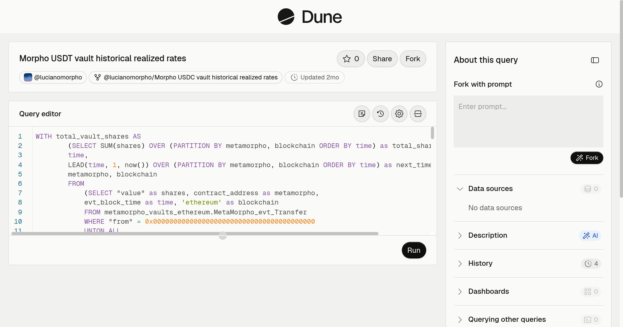Screen dimensions: 623x327
Task: Click the Updated 2mo badge
Action: click(315, 77)
